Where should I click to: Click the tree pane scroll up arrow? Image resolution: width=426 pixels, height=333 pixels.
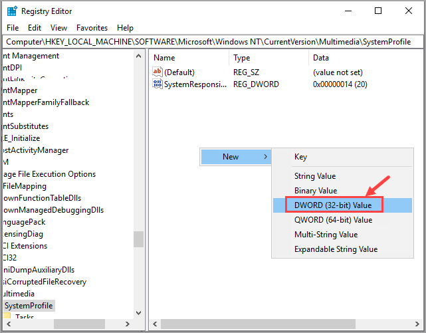point(138,56)
